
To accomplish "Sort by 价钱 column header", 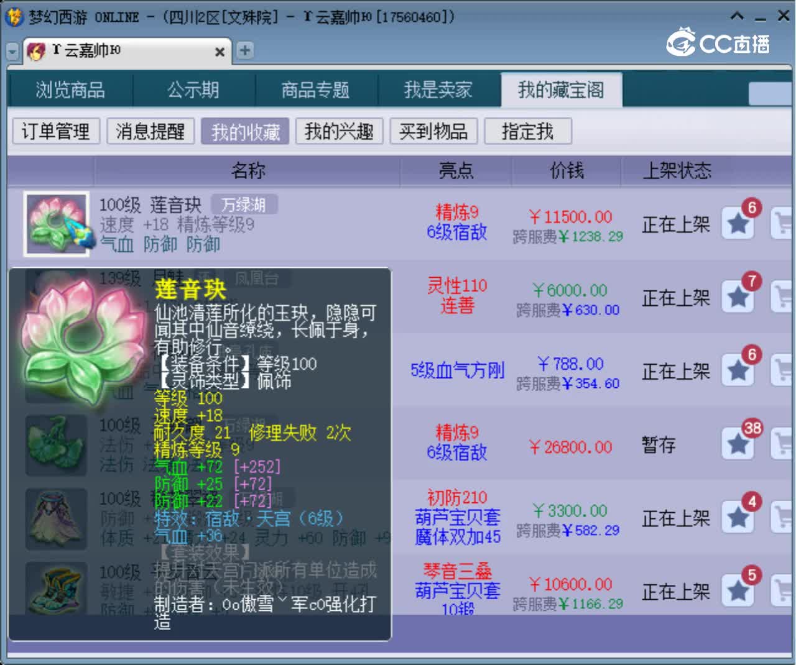I will tap(567, 170).
